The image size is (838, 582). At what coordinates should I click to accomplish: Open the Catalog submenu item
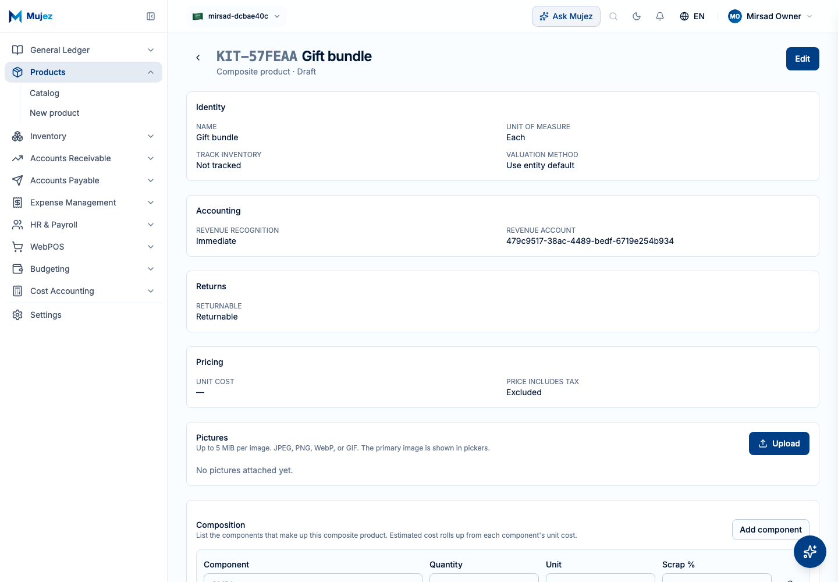pyautogui.click(x=45, y=93)
